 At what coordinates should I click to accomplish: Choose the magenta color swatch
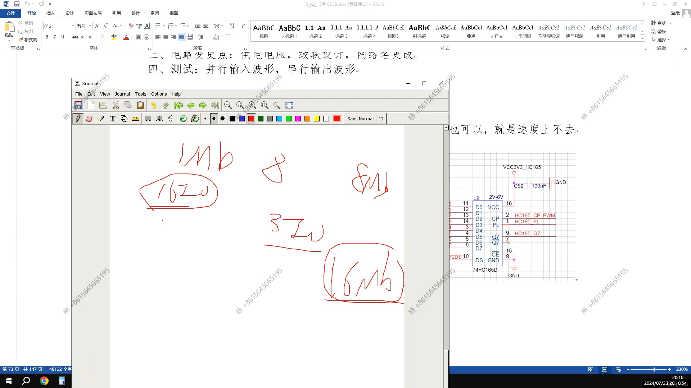pyautogui.click(x=298, y=119)
